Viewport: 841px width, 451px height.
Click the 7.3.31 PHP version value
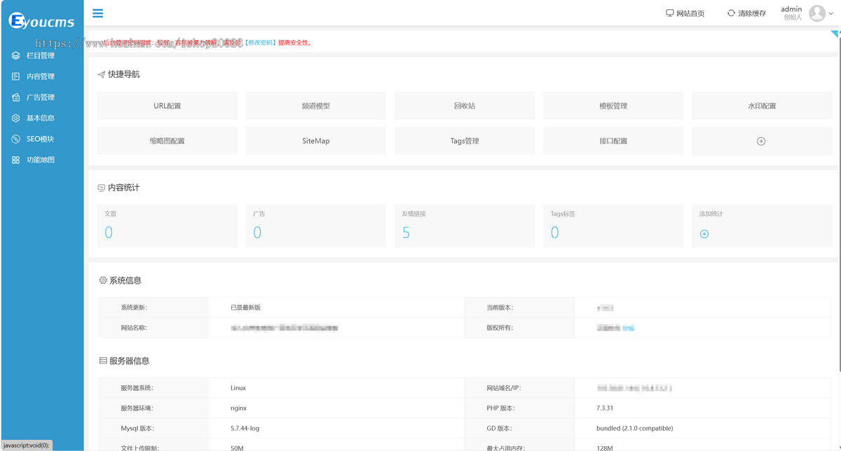click(605, 408)
